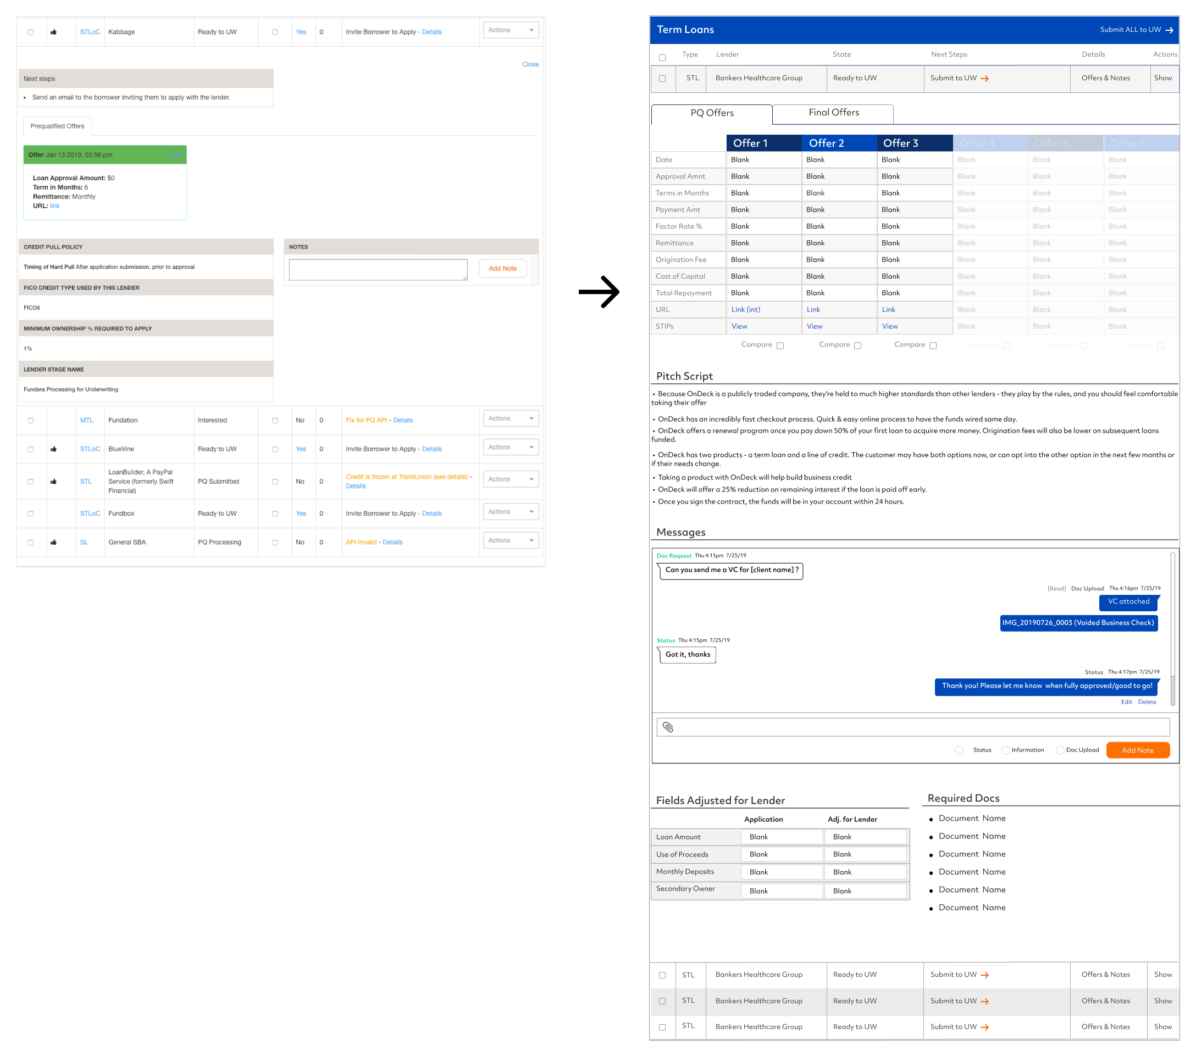Click the Notes text input box

(x=378, y=270)
